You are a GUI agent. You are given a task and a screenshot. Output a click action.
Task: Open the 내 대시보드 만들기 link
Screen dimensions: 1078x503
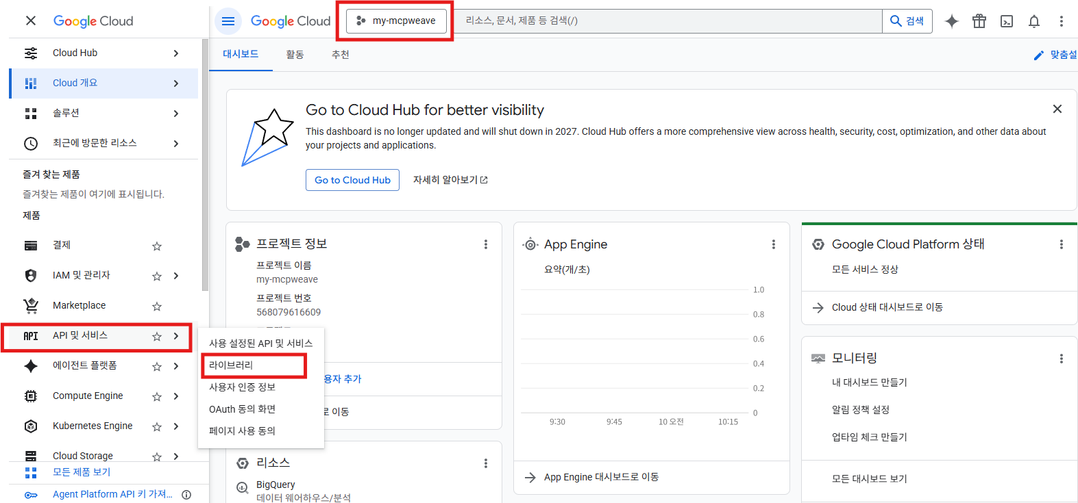click(x=870, y=383)
